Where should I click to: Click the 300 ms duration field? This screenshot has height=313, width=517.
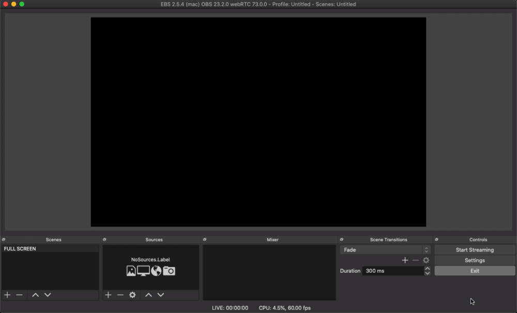coord(393,271)
